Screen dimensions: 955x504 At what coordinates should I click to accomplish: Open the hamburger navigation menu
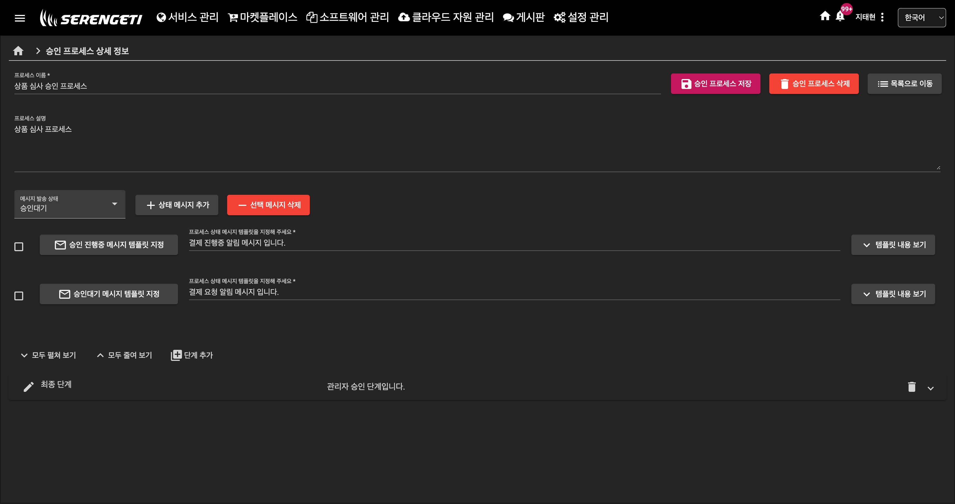[x=20, y=18]
